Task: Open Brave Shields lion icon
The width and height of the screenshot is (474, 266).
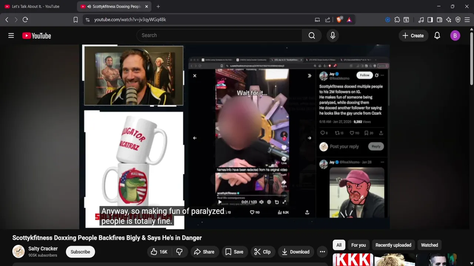Action: [339, 20]
